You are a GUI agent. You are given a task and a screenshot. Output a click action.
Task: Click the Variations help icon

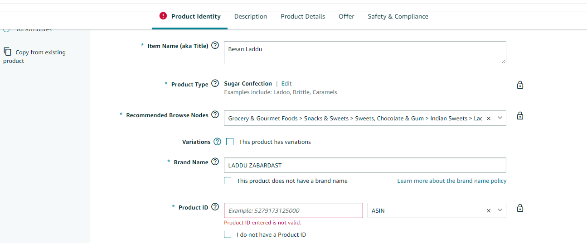coord(218,142)
